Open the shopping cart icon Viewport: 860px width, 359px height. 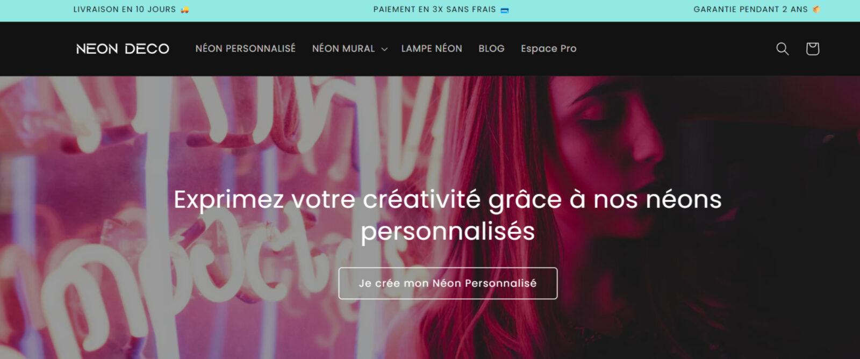tap(812, 49)
